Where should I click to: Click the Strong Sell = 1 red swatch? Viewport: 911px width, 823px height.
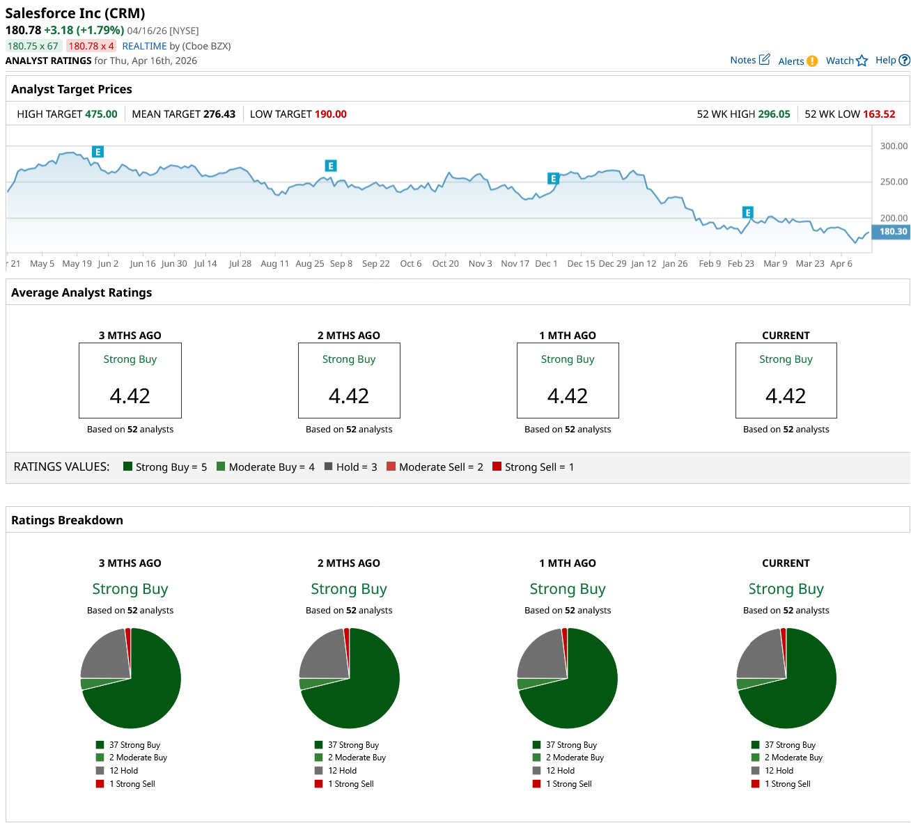497,467
